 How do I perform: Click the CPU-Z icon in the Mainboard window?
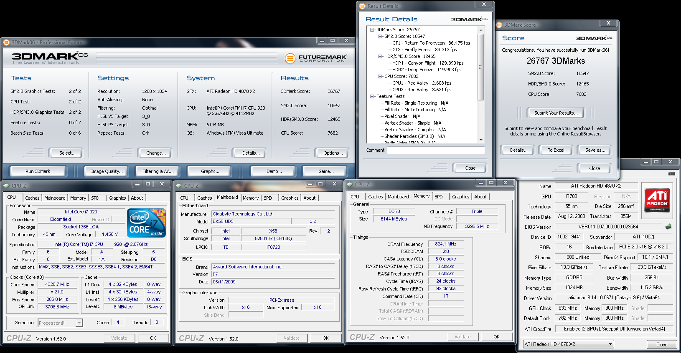(x=179, y=186)
